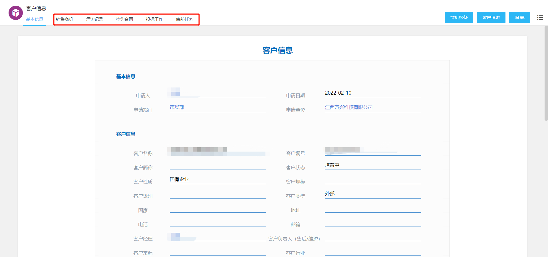The width and height of the screenshot is (548, 257).
Task: Open the 拜访记录 tab
Action: tap(94, 19)
